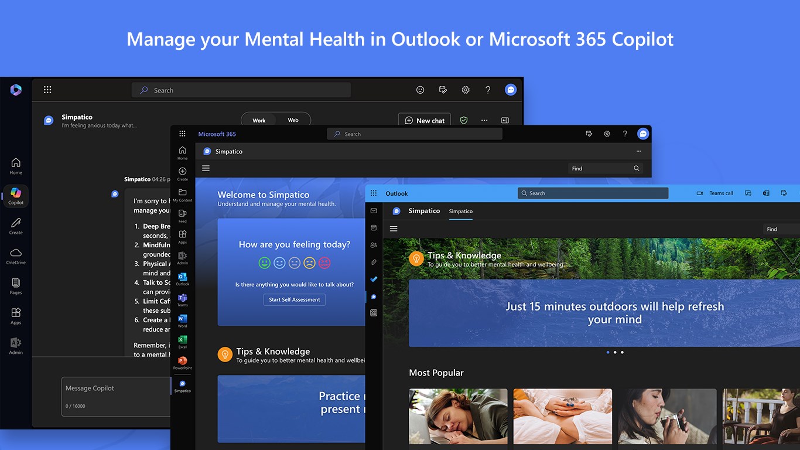This screenshot has height=450, width=800.
Task: Switch Copilot chat to Web mode
Action: click(293, 120)
